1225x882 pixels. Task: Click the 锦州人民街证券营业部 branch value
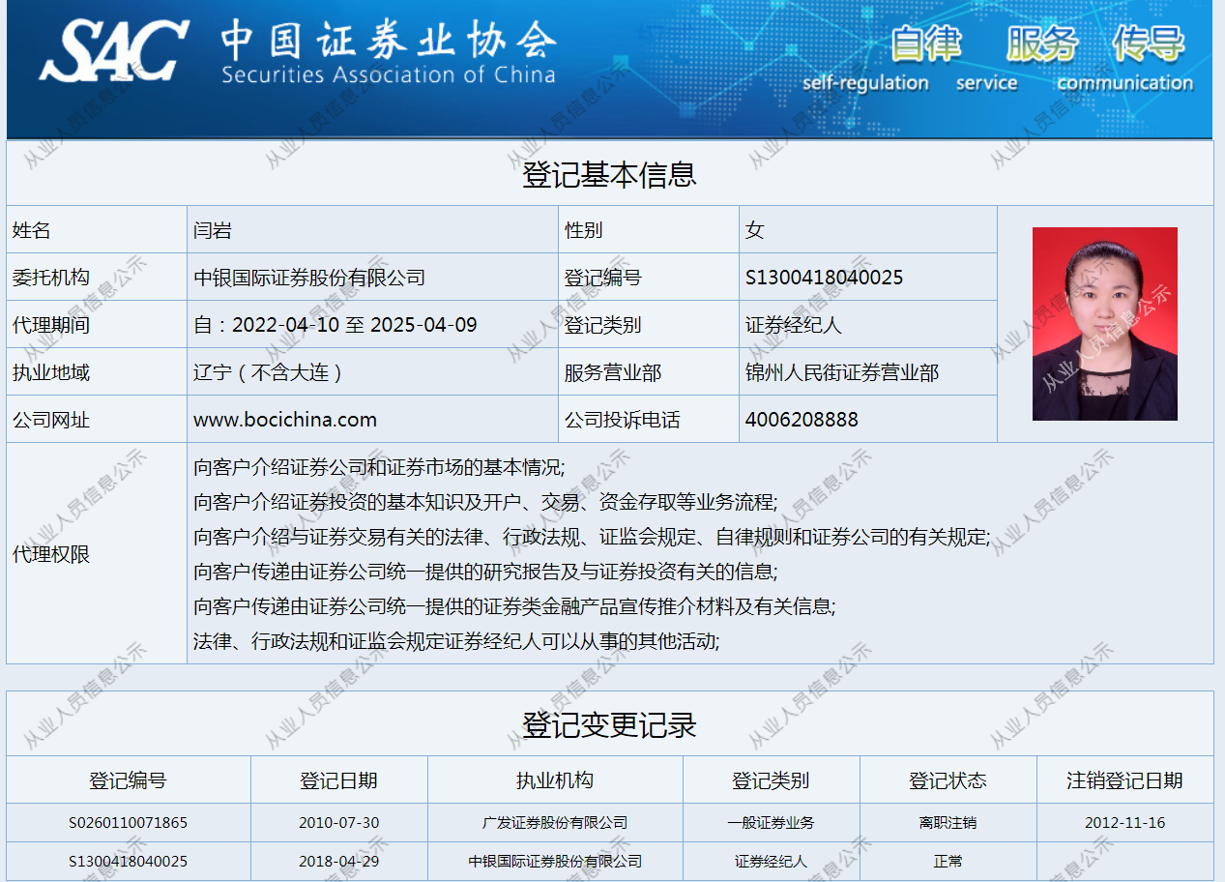(842, 372)
